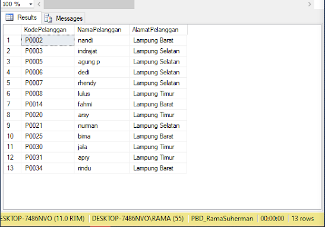This screenshot has height=227, width=325.
Task: Click the name cell rindu
Action: [102, 168]
